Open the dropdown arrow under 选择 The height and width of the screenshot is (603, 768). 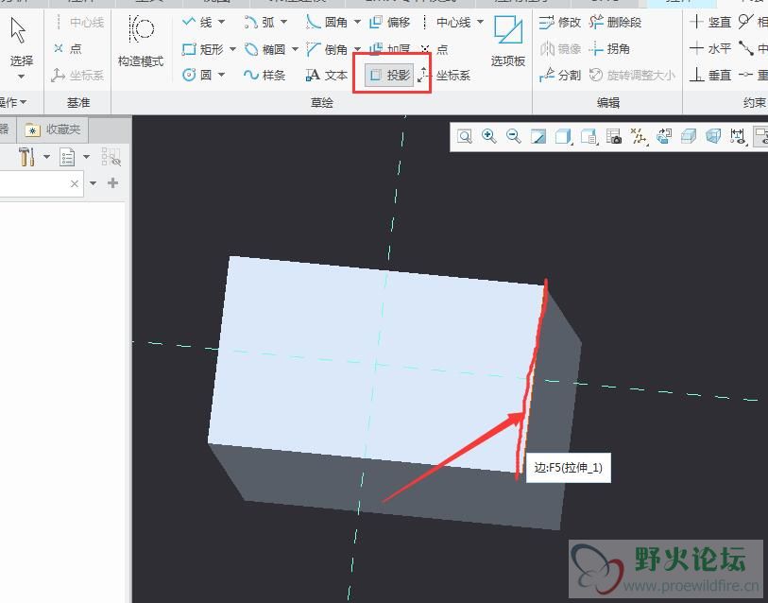[21, 77]
